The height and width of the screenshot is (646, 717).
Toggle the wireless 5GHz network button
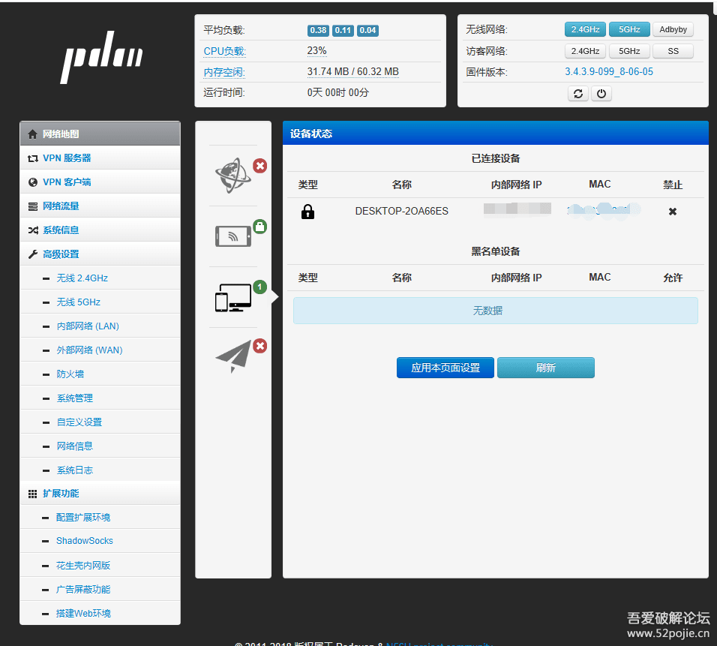(628, 30)
